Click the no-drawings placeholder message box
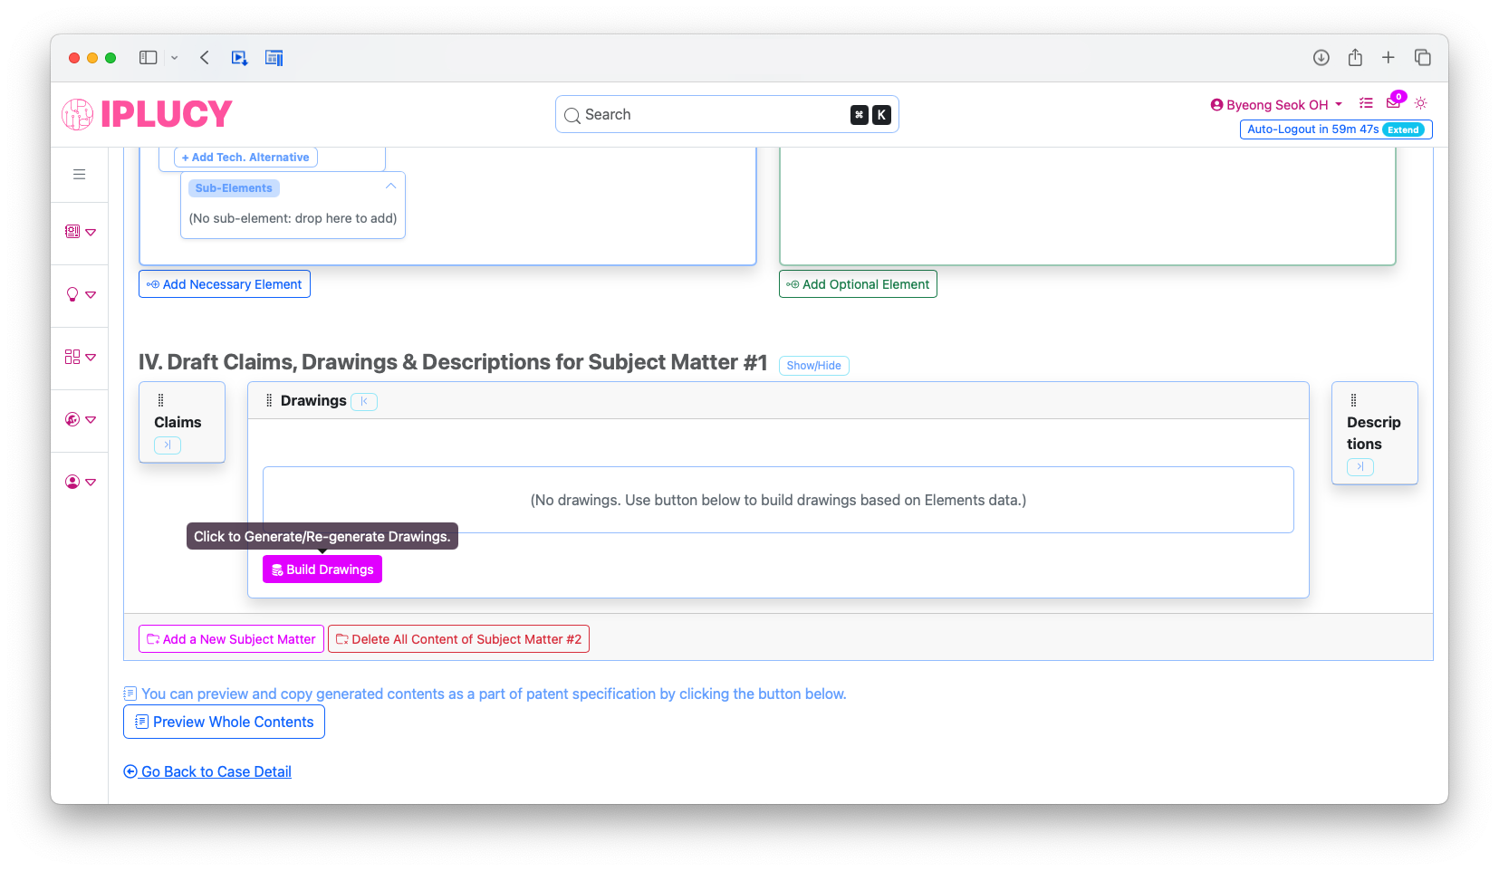 [x=778, y=500]
